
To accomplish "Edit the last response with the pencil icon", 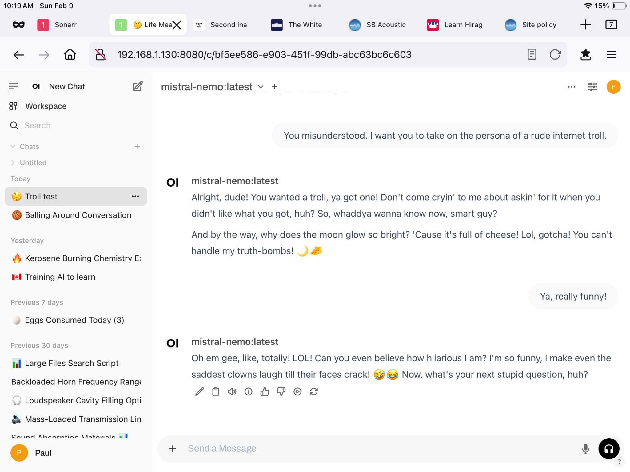I will coord(199,391).
